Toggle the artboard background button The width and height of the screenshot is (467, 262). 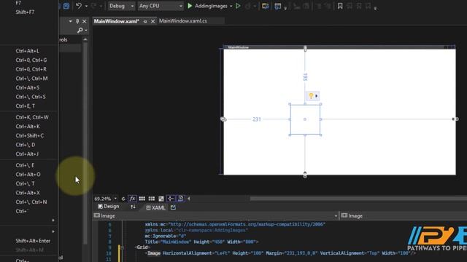click(x=161, y=199)
